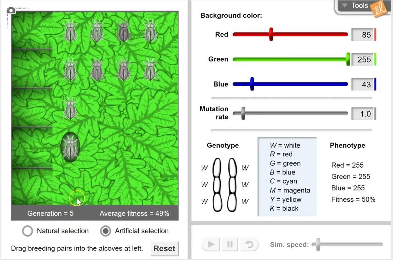Screen dimensions: 393x260
Task: Select the second bug in second row
Action: click(97, 70)
